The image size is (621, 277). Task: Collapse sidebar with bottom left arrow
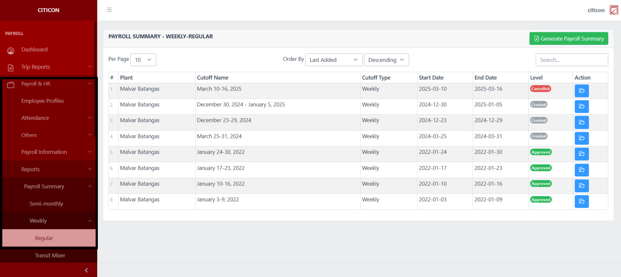[x=86, y=270]
